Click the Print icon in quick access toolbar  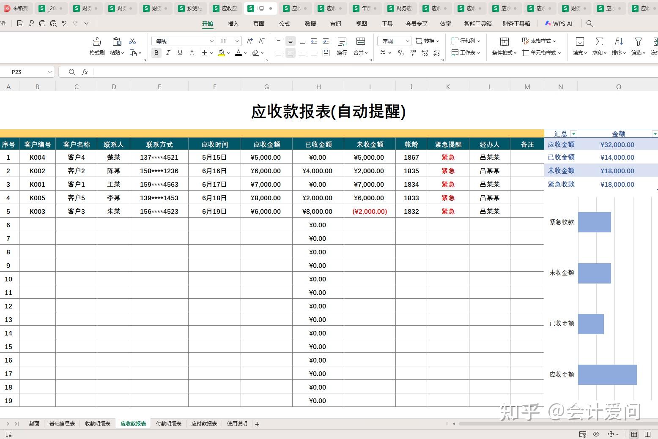(x=42, y=24)
